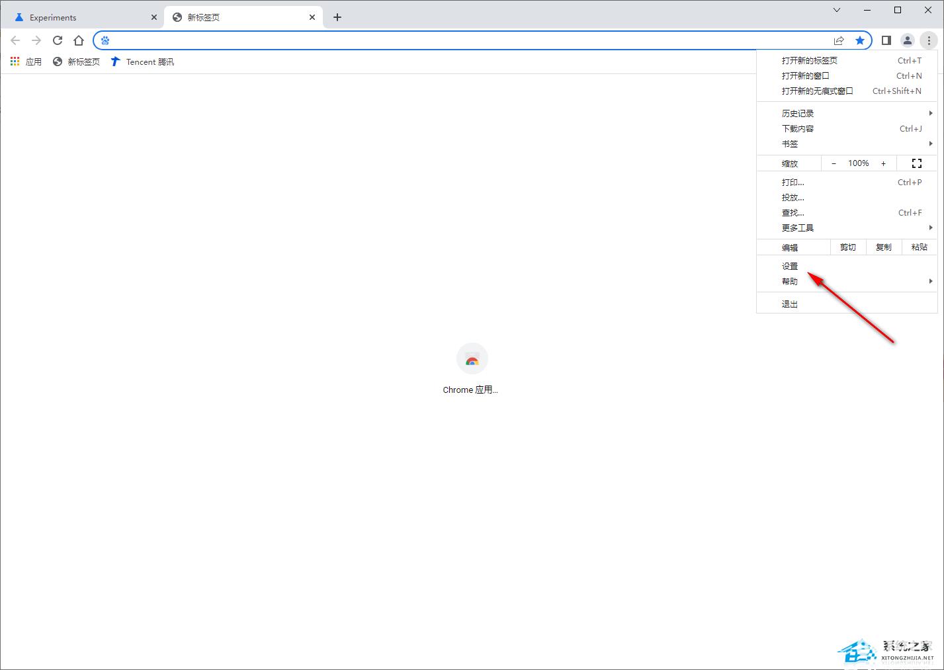The width and height of the screenshot is (944, 670).
Task: Click the three-dot Chrome menu button
Action: click(929, 40)
